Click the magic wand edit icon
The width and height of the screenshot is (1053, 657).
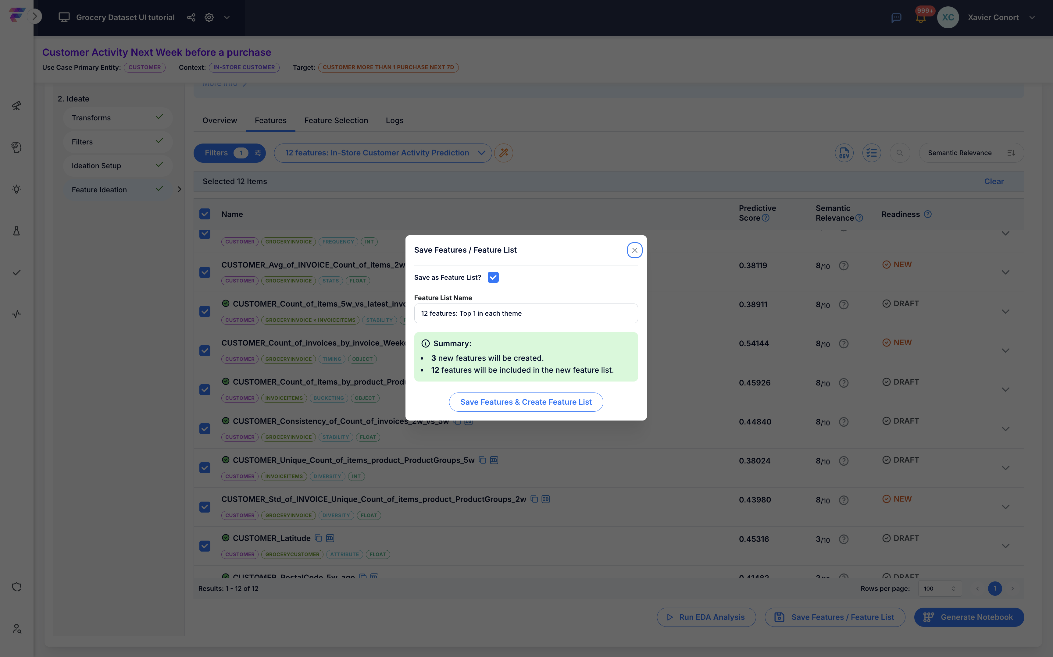pos(504,153)
